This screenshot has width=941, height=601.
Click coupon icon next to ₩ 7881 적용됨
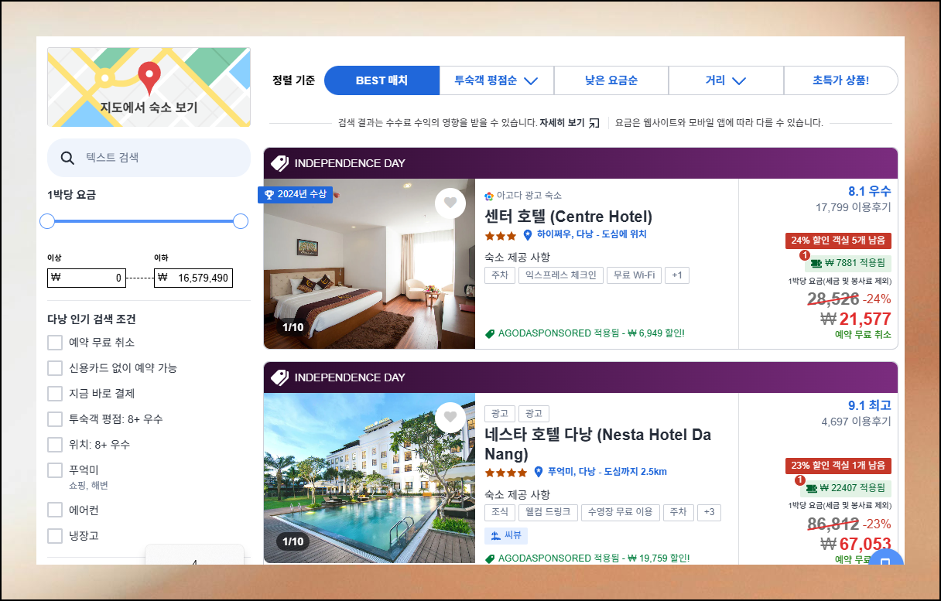click(816, 263)
